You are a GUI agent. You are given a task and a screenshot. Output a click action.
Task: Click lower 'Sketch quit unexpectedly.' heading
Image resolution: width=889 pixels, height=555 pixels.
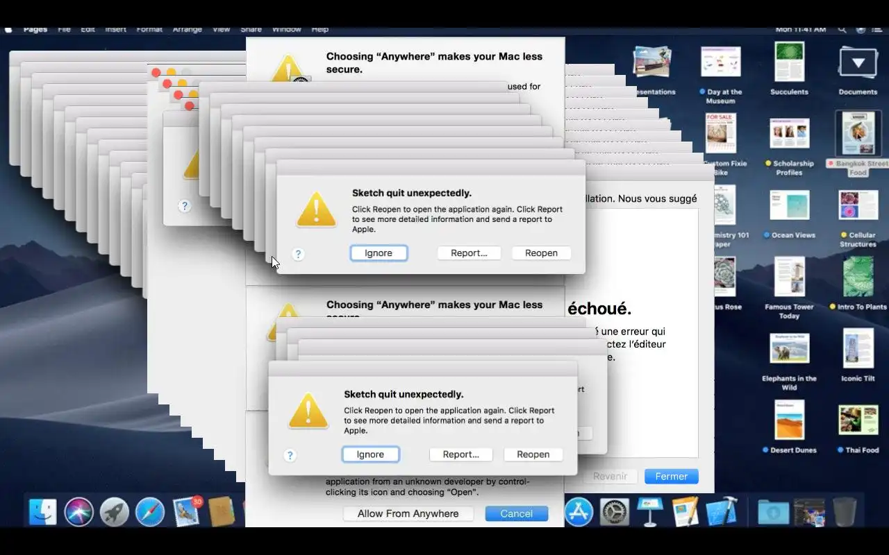[404, 395]
